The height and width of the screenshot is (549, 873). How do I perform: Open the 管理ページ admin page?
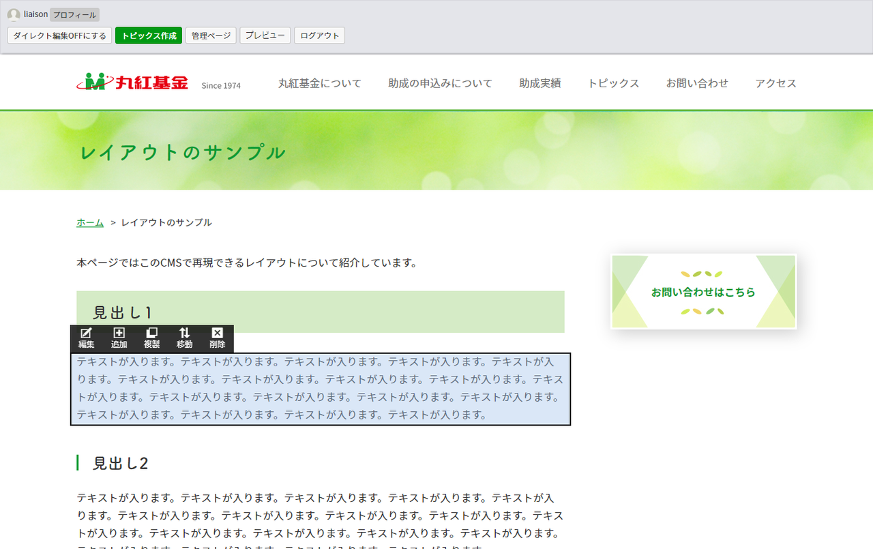pyautogui.click(x=211, y=35)
